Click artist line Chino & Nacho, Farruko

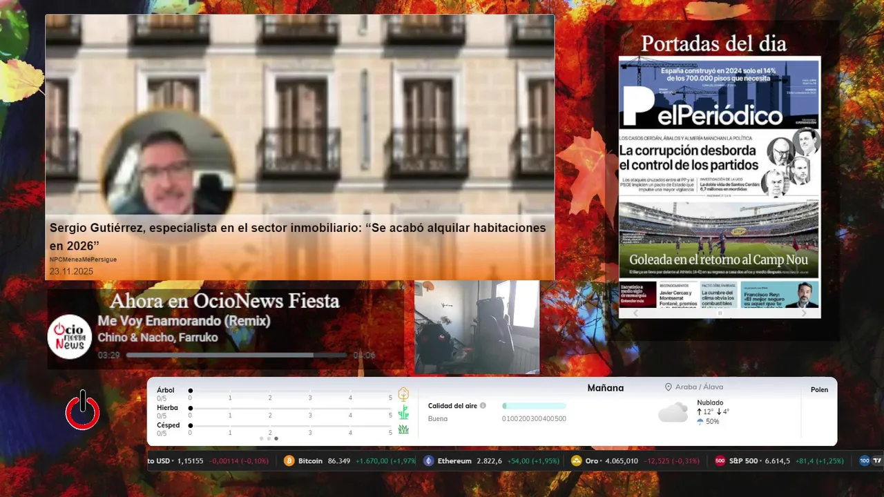click(157, 338)
